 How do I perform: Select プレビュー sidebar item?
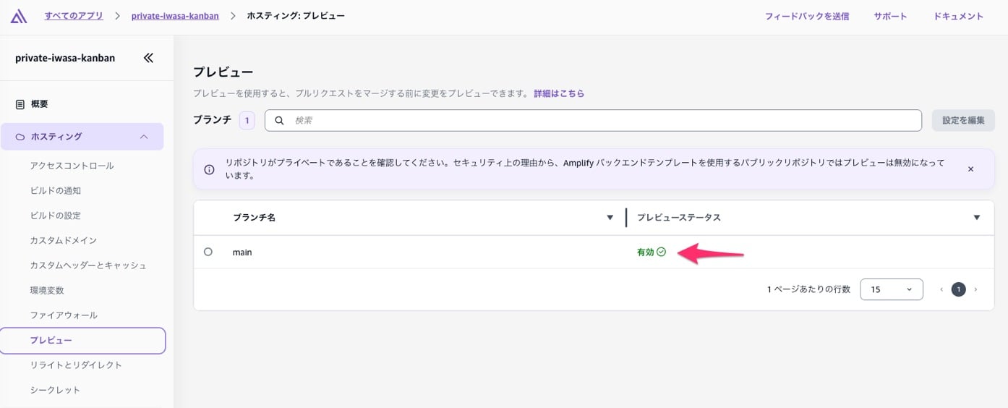pyautogui.click(x=82, y=341)
